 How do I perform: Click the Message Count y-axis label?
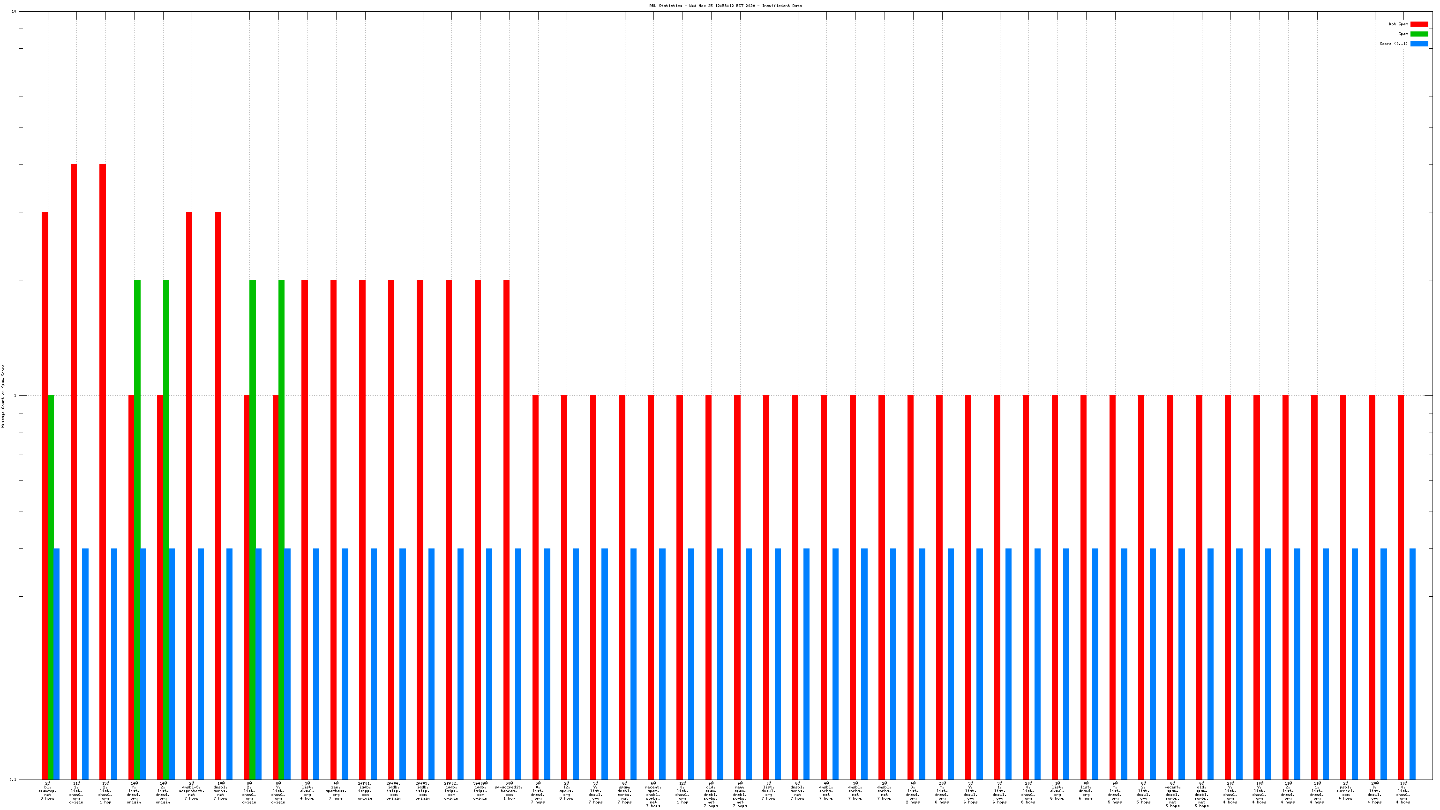pyautogui.click(x=3, y=396)
